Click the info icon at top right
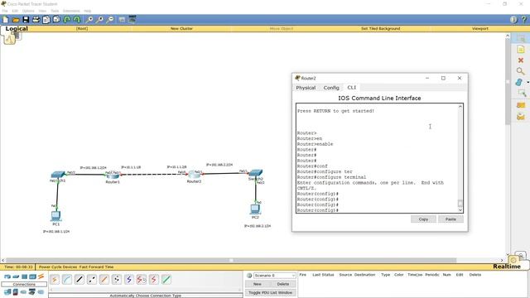This screenshot has width=530, height=298. 513,20
